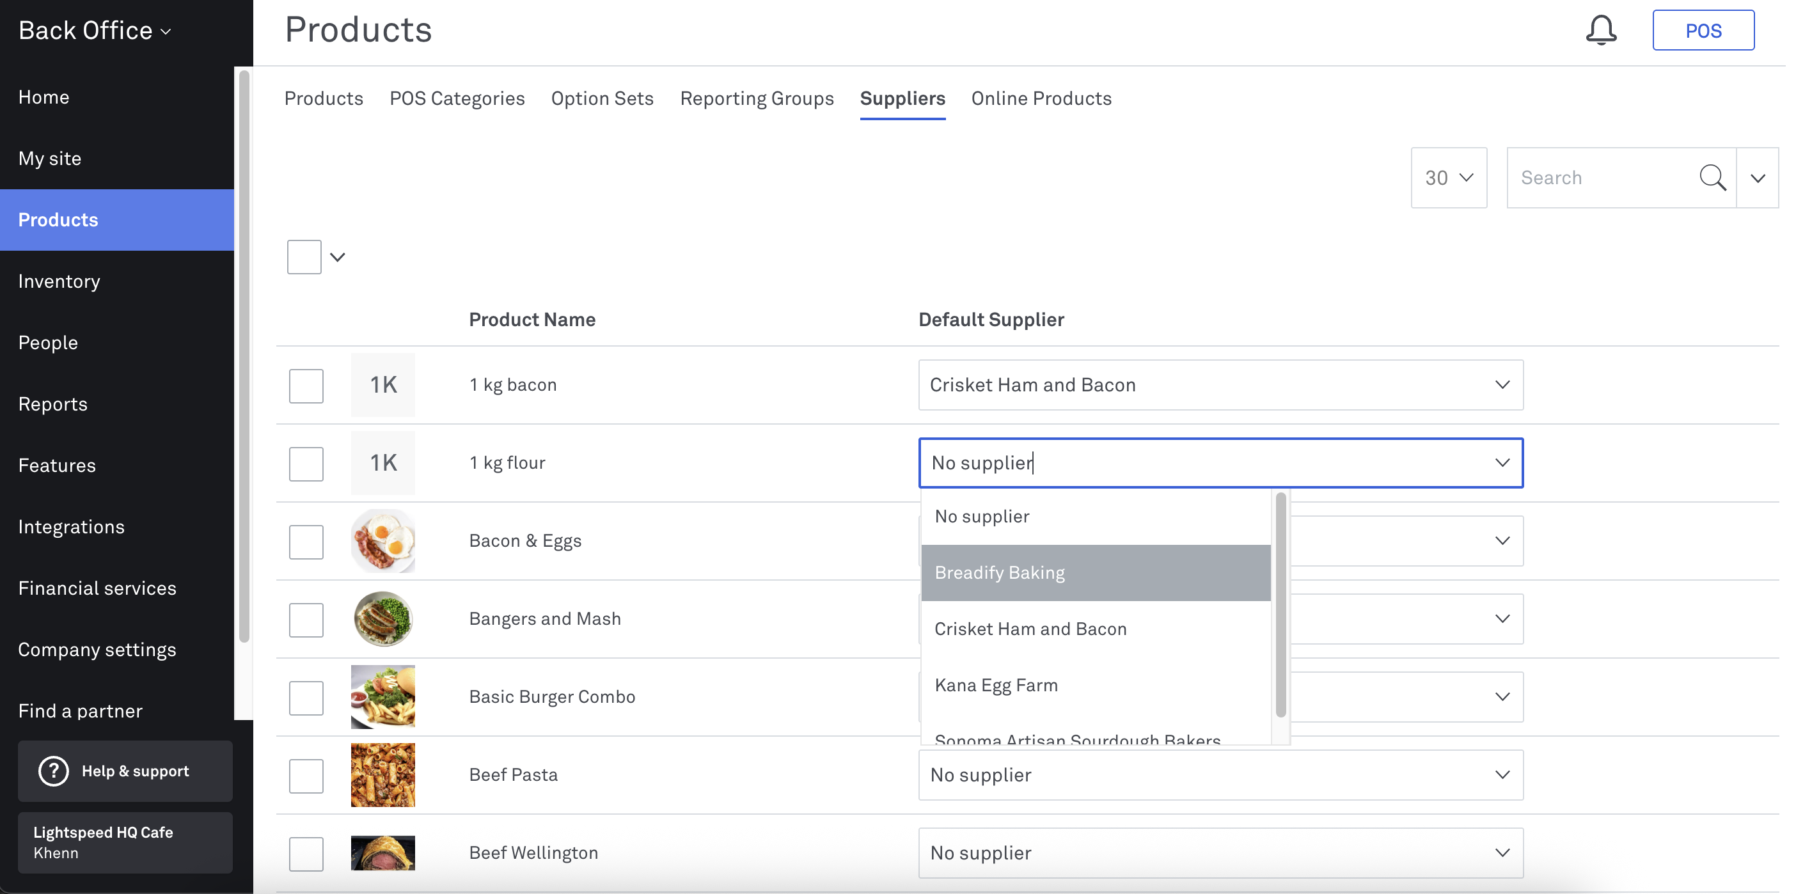Viewport: 1796px width, 894px height.
Task: Open the Bacon & Eggs product thumbnail
Action: click(382, 540)
